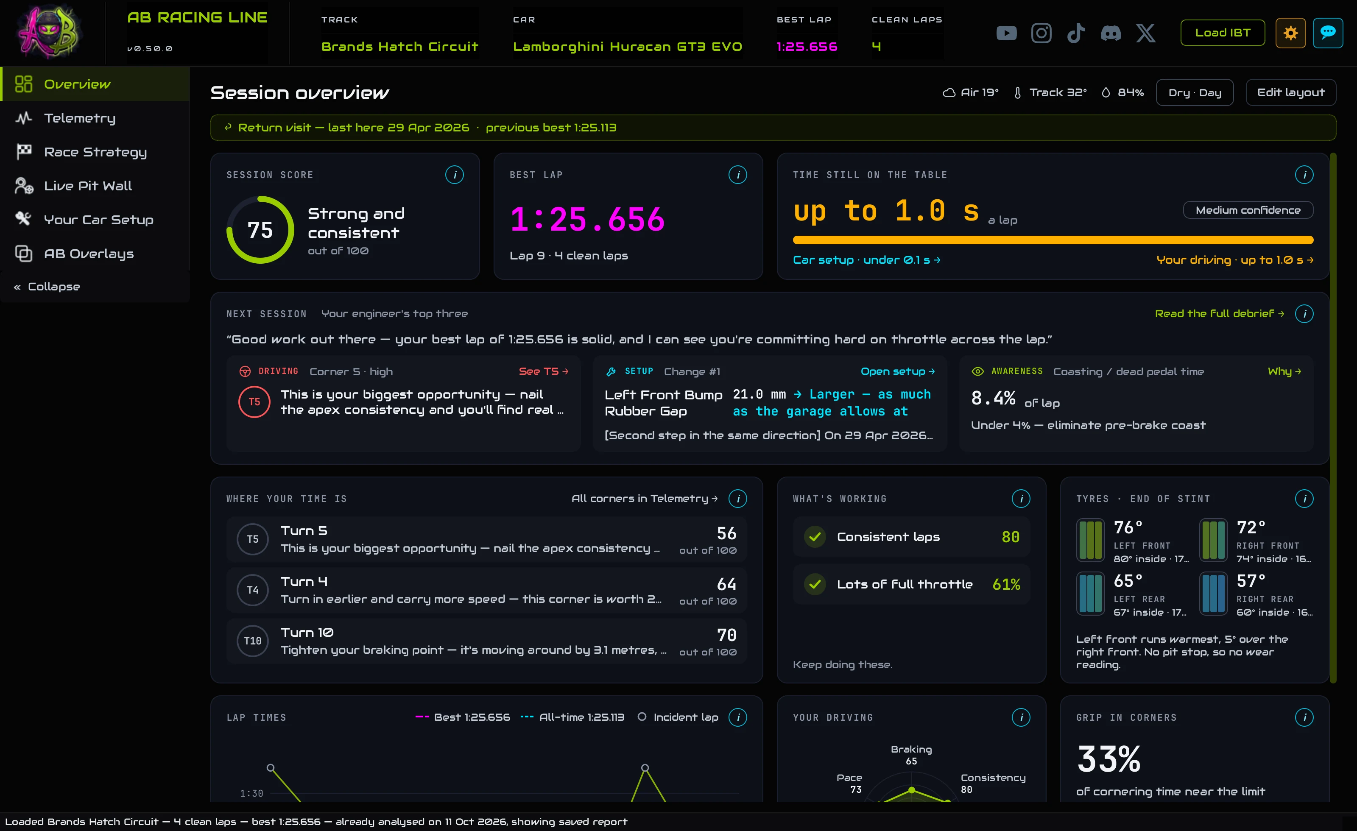Show info for the Lap Times chart
Image resolution: width=1357 pixels, height=831 pixels.
point(737,717)
